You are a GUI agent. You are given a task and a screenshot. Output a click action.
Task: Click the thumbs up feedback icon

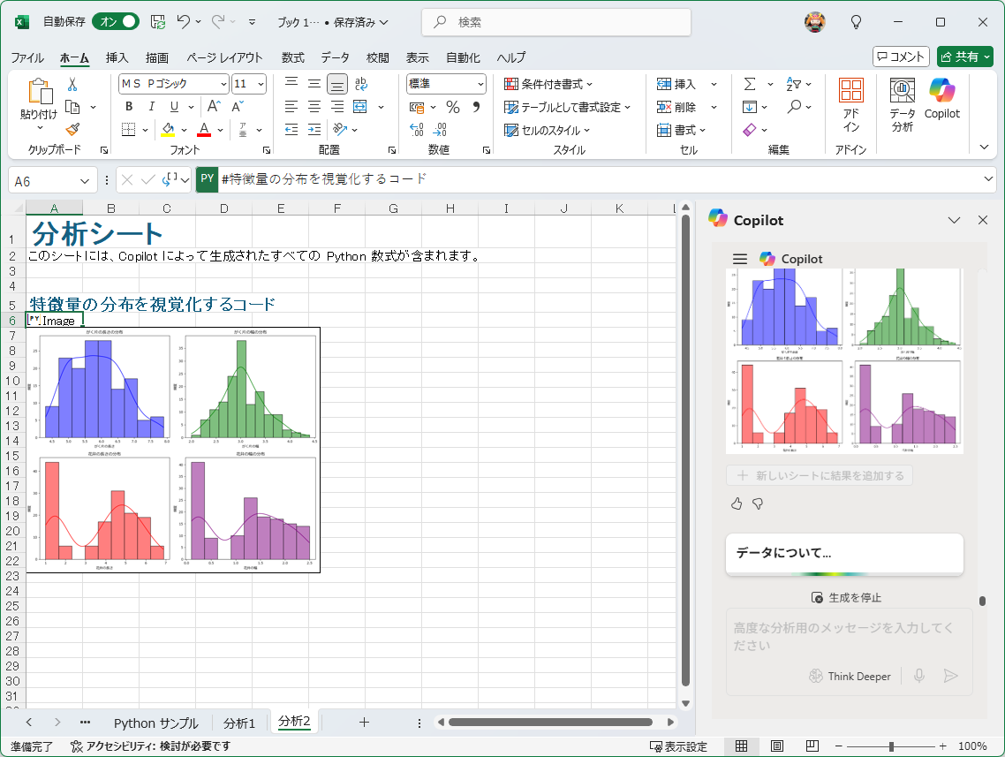[x=737, y=503]
